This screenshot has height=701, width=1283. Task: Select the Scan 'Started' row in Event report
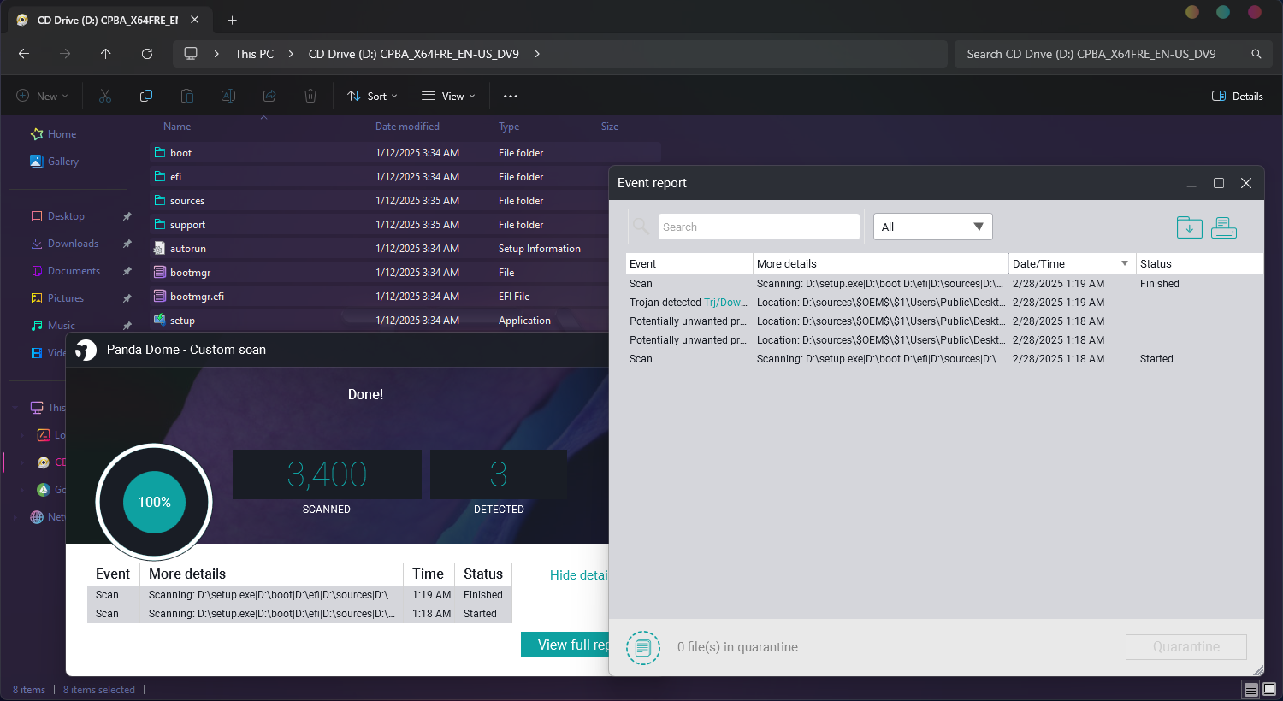click(x=944, y=359)
